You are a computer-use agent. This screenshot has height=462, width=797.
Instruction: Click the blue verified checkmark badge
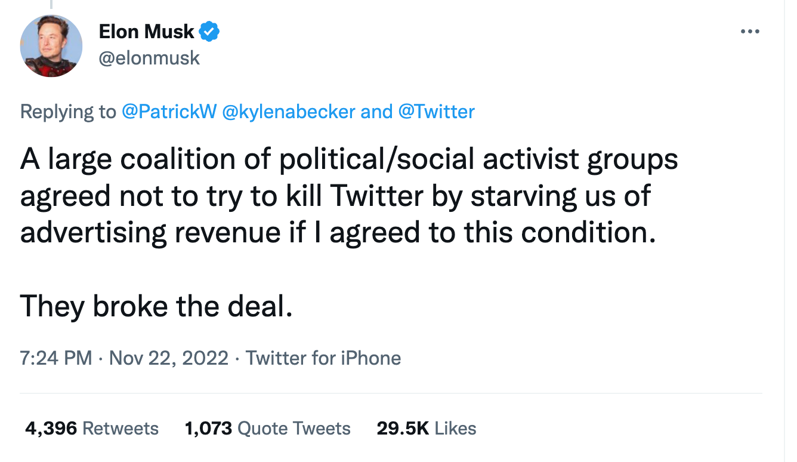[209, 32]
